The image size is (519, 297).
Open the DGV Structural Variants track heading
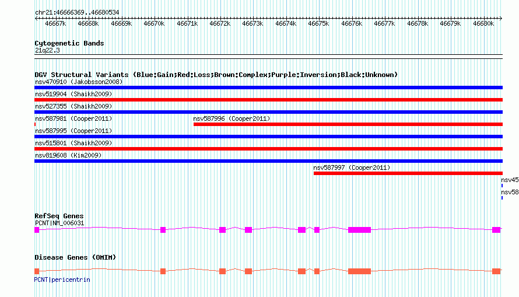(216, 75)
